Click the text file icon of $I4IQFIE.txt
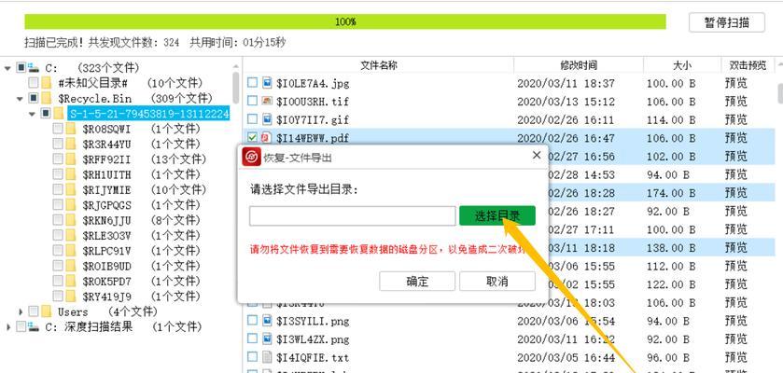Image resolution: width=783 pixels, height=373 pixels. (x=267, y=357)
